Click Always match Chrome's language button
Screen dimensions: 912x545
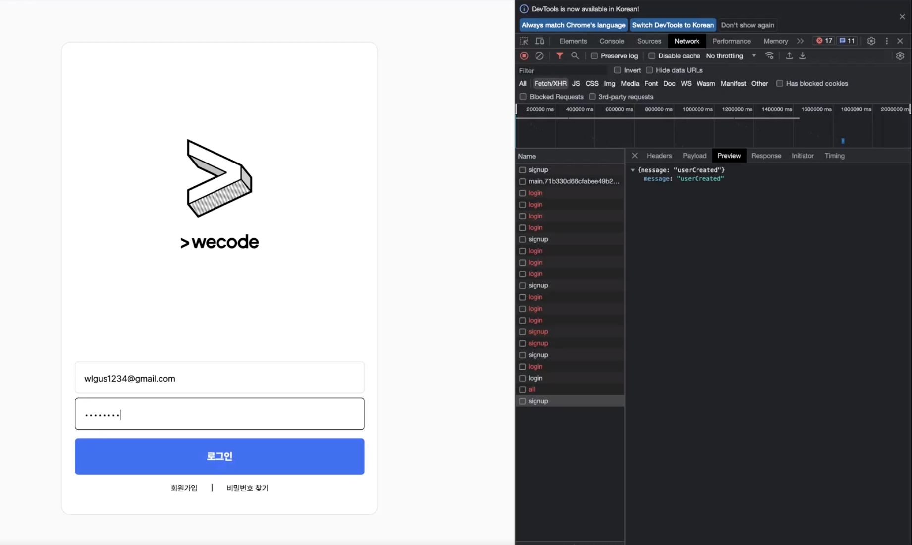(x=574, y=25)
